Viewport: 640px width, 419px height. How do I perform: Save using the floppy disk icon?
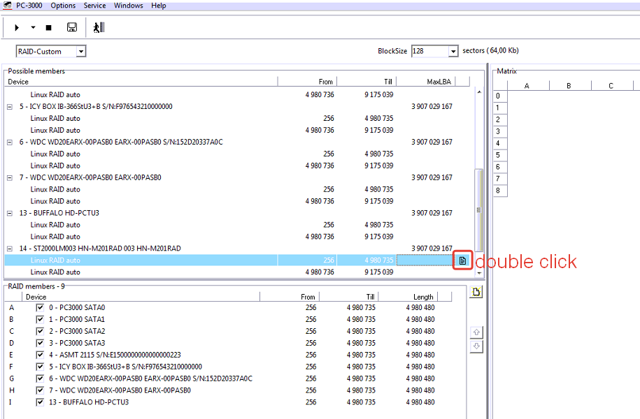72,27
